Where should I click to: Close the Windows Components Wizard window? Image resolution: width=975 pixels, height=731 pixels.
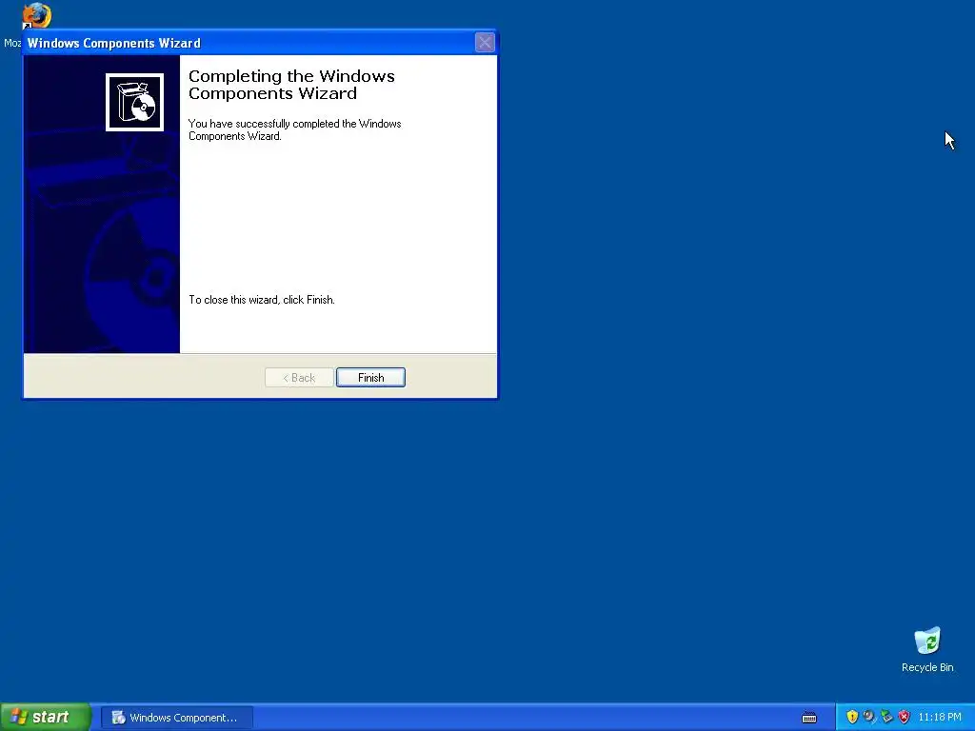pyautogui.click(x=485, y=42)
